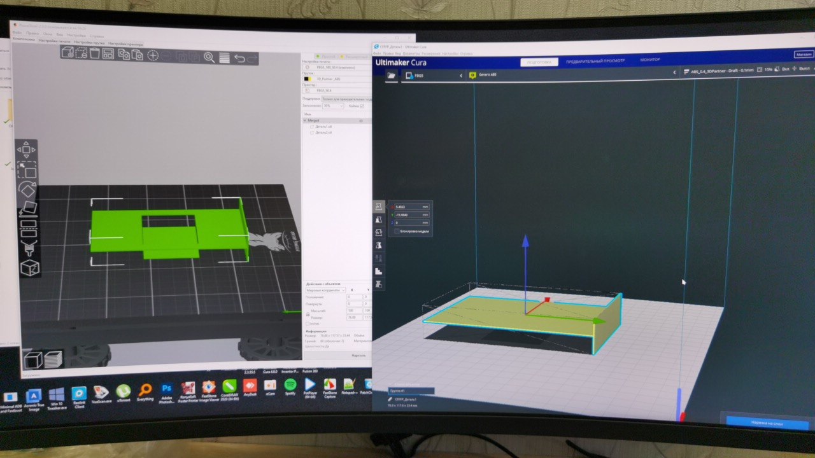Click Магазин marketplace button in Cura
This screenshot has height=458, width=815.
[804, 54]
